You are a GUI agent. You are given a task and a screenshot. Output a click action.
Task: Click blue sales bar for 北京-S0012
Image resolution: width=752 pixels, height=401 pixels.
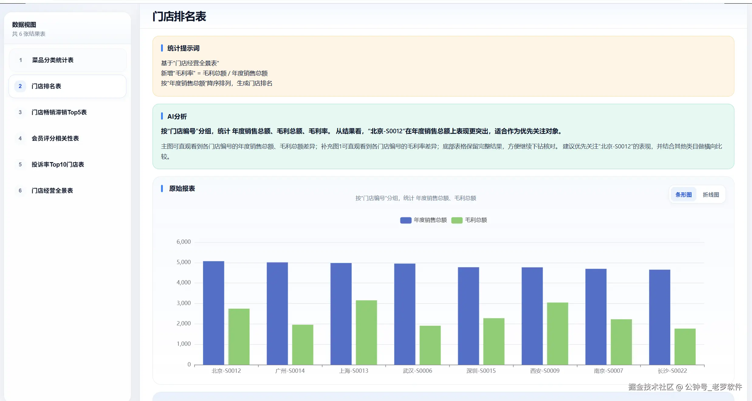pyautogui.click(x=214, y=313)
